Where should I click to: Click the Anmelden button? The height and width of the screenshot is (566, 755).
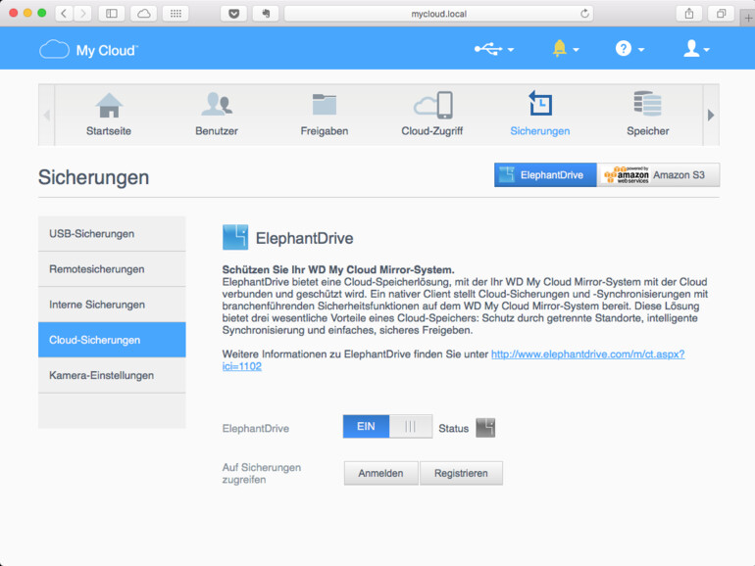[x=380, y=473]
